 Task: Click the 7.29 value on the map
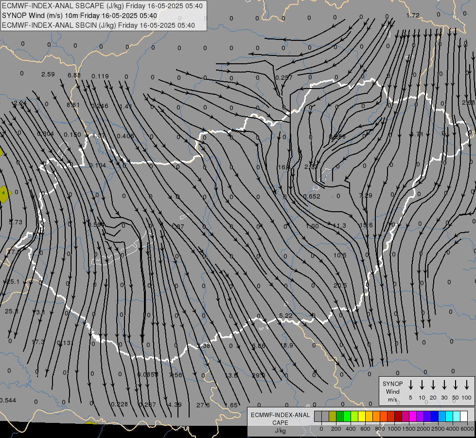pos(366,195)
